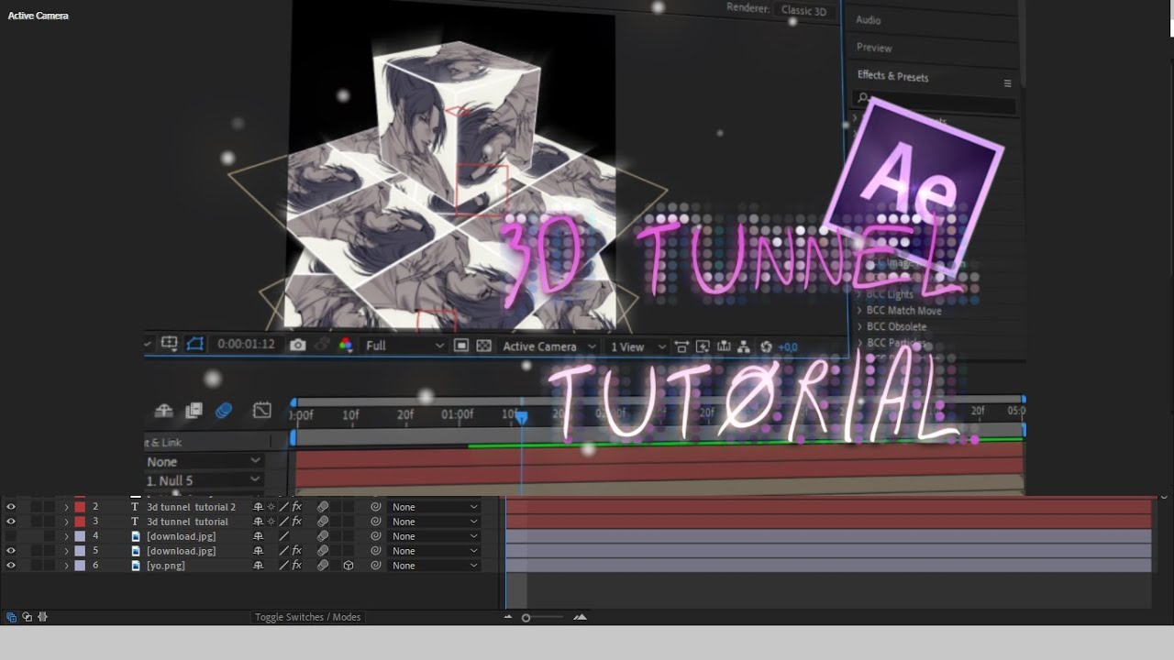Toggle continuous rasterize on 3d tunnel tutorial 2
The image size is (1174, 660).
271,507
